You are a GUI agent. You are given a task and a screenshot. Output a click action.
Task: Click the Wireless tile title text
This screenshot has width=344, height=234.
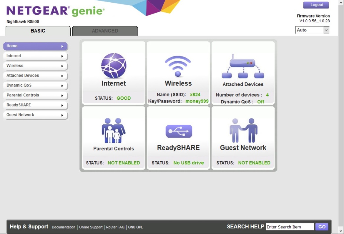pyautogui.click(x=178, y=83)
